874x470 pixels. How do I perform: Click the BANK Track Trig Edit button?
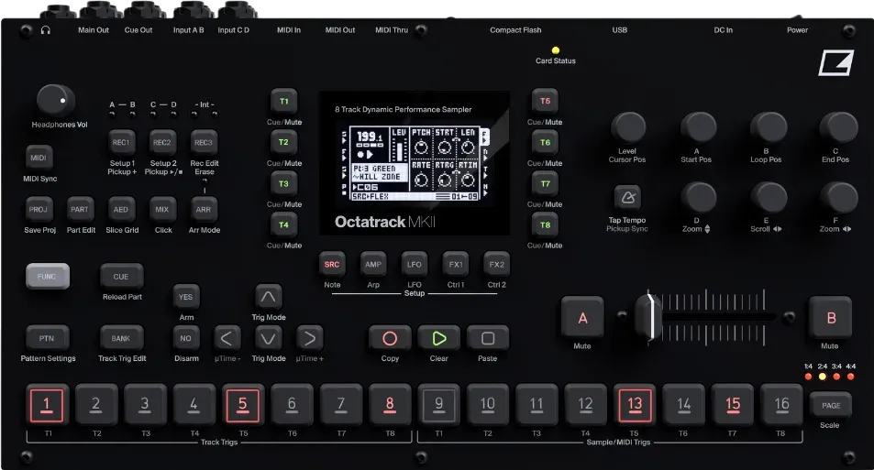tap(121, 338)
